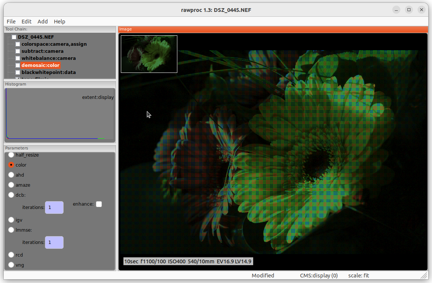This screenshot has width=432, height=283.
Task: Choose the dcb demosaic option
Action: pyautogui.click(x=11, y=195)
